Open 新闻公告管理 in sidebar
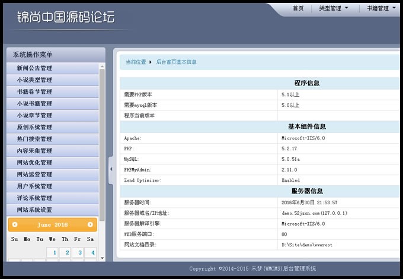The image size is (403, 279). pyautogui.click(x=52, y=68)
